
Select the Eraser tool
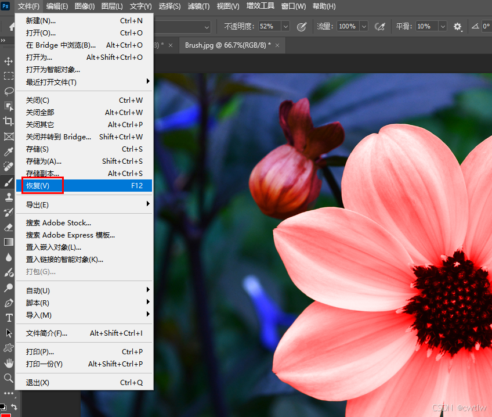(9, 227)
